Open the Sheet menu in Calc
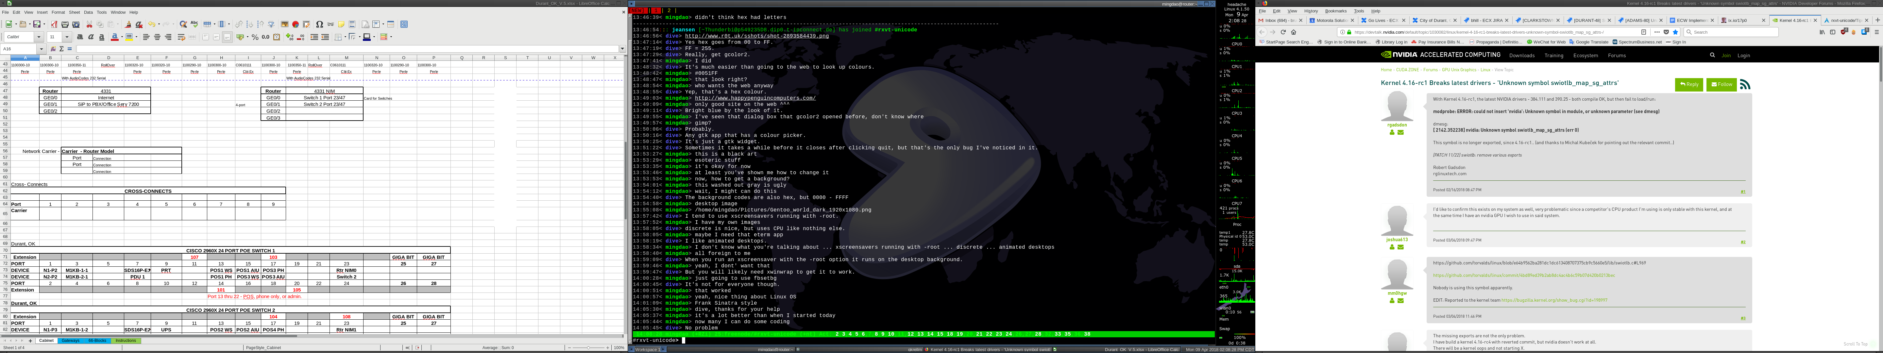This screenshot has height=353, width=1883. click(75, 12)
